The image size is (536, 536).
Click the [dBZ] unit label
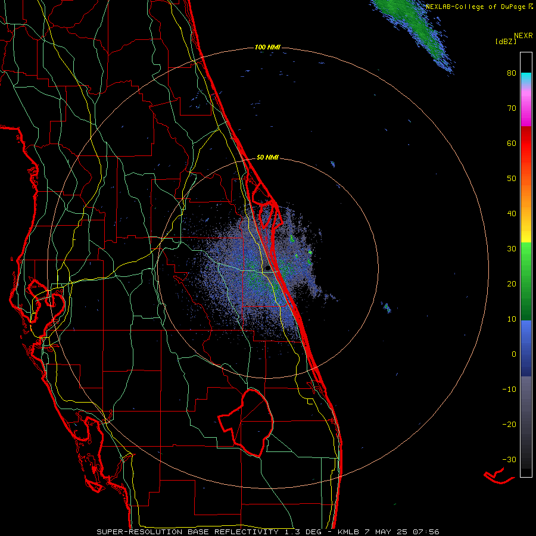click(x=506, y=41)
